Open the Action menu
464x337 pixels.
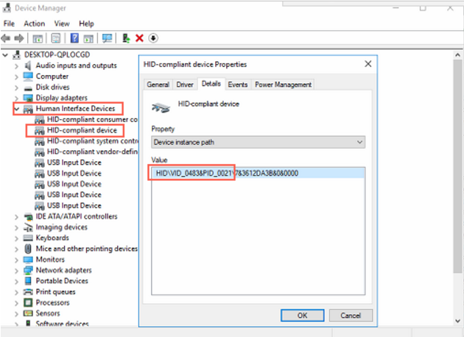[x=33, y=24]
